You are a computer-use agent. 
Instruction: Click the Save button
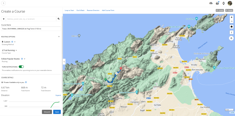pyautogui.click(x=57, y=112)
